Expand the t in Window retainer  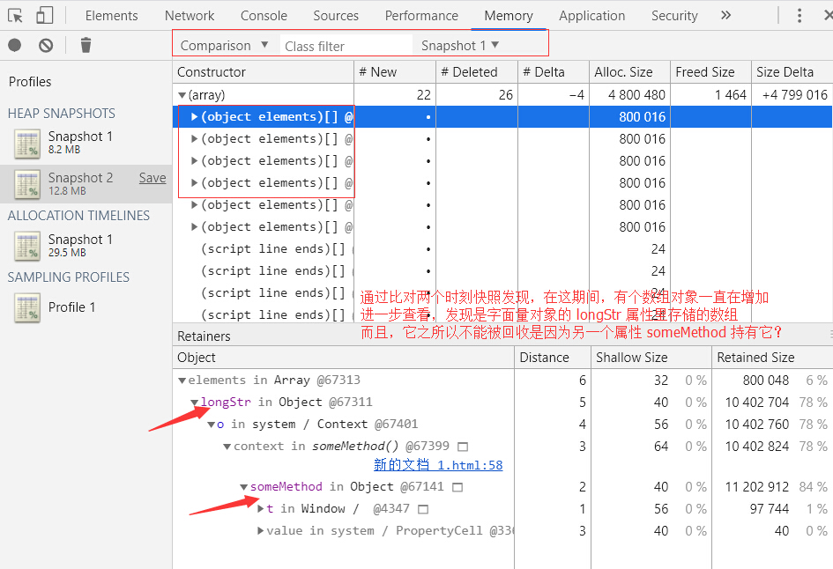(260, 509)
